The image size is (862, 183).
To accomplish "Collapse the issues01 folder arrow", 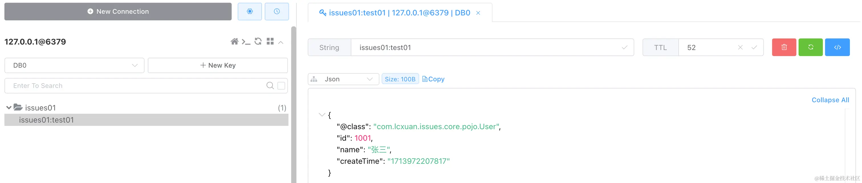I will (x=9, y=108).
